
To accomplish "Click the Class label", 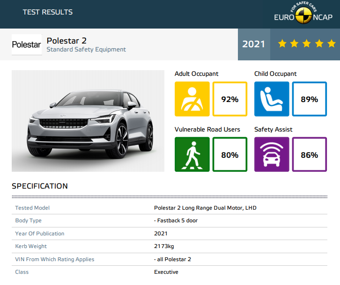I will point(22,272).
